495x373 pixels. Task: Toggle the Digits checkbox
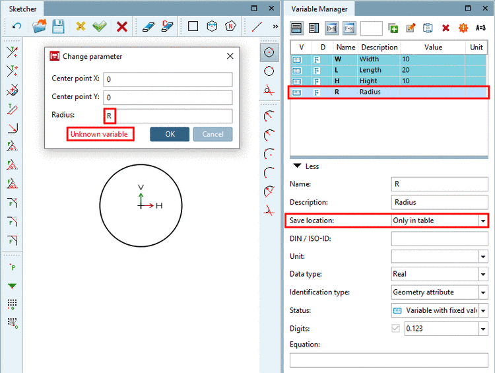395,329
